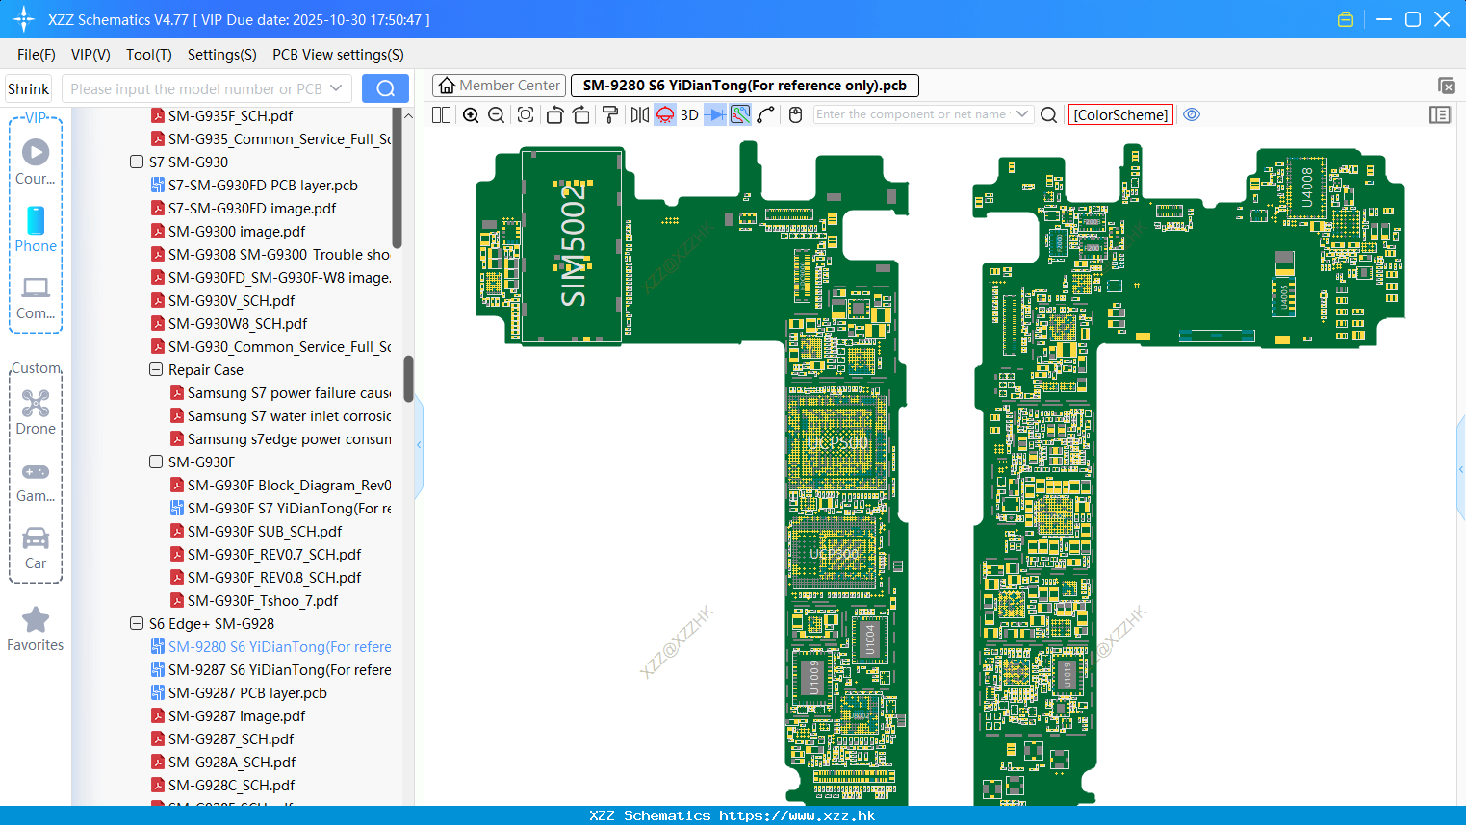Viewport: 1466px width, 825px height.
Task: Click the Shrink button
Action: coord(29,88)
